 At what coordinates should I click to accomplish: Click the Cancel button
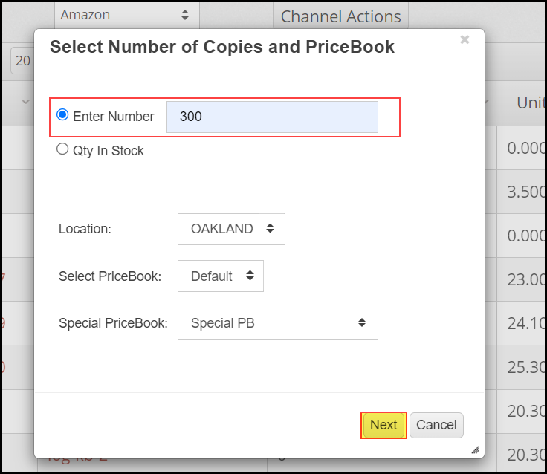(x=436, y=425)
